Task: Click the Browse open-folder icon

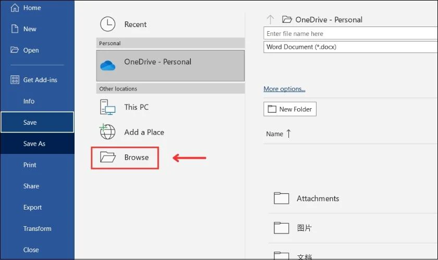Action: pyautogui.click(x=108, y=157)
